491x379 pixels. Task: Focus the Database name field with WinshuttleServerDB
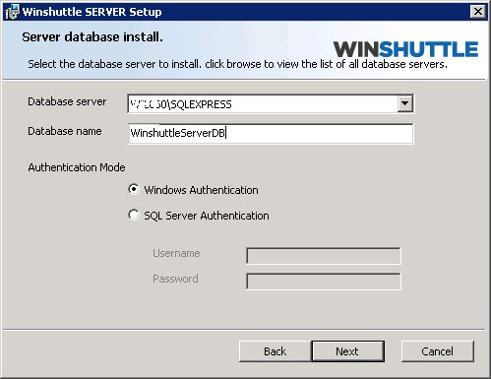[x=271, y=133]
